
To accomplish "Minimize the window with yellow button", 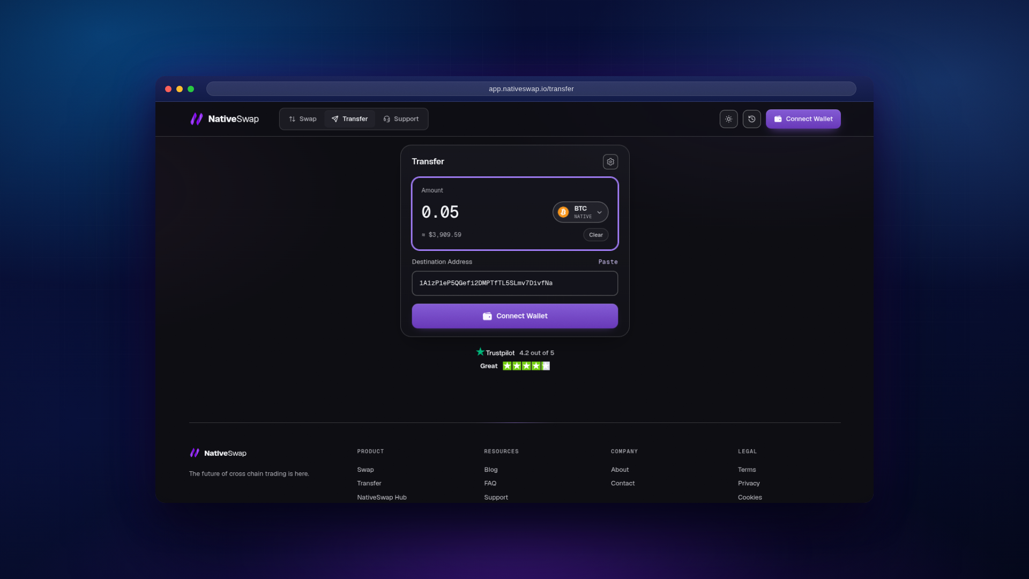I will click(180, 89).
